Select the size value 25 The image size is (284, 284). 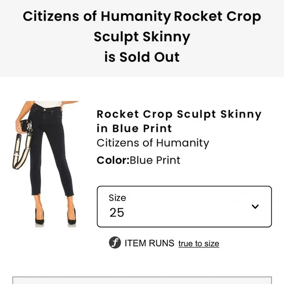(117, 213)
